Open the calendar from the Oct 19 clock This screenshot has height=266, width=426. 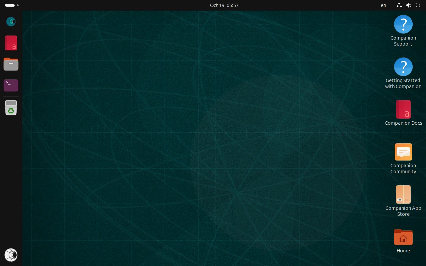click(224, 5)
